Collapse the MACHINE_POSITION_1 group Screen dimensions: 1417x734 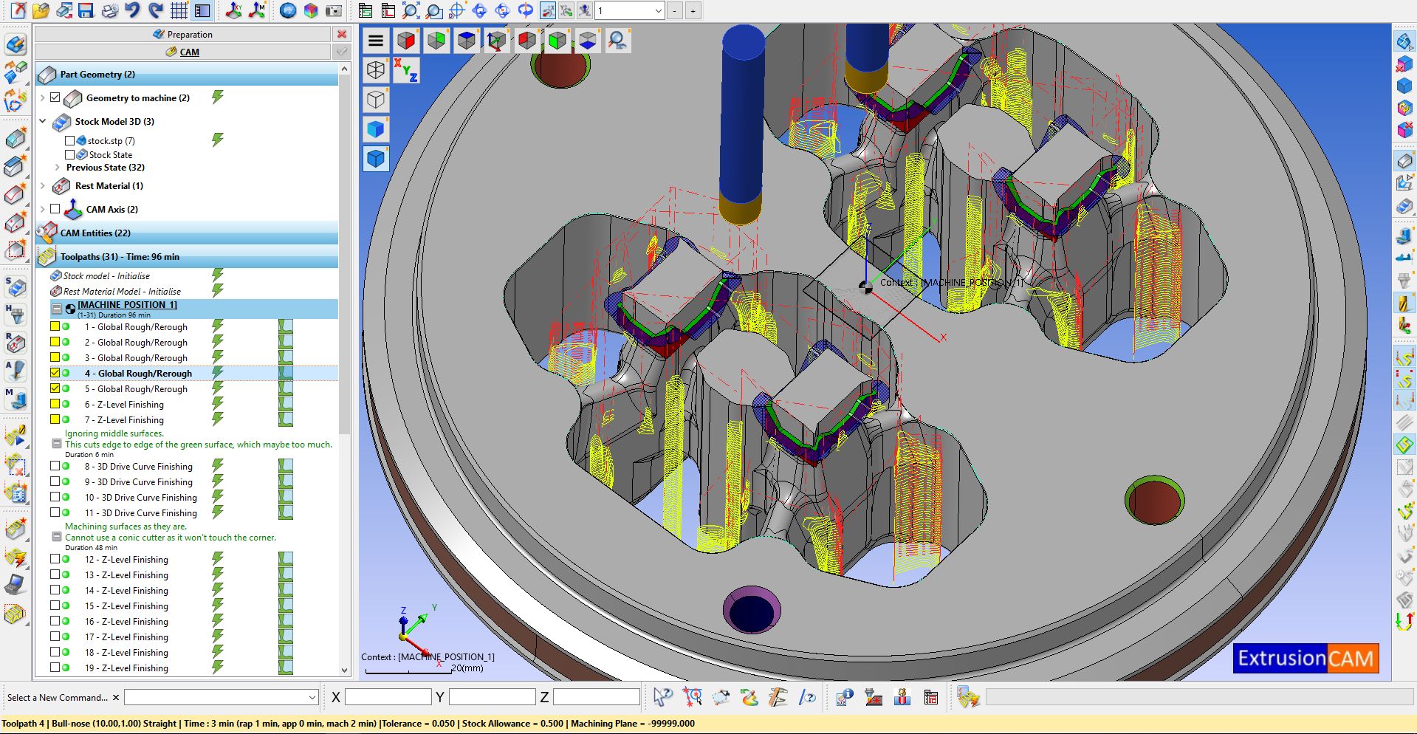pos(56,309)
